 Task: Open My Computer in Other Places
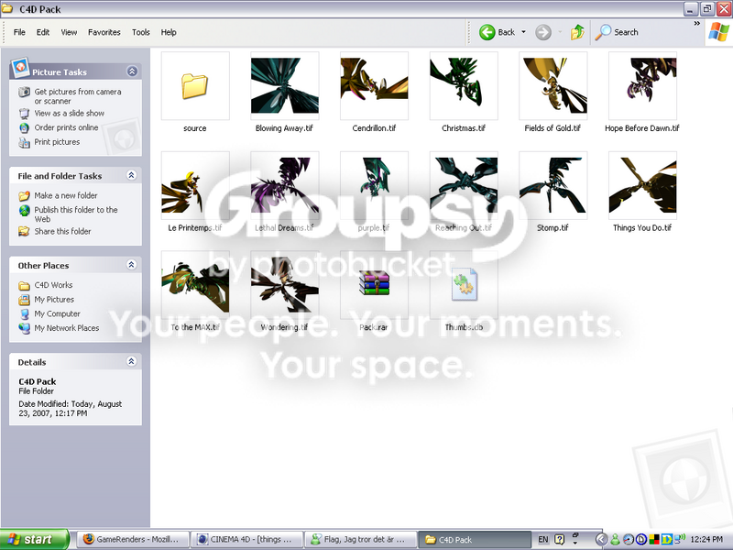point(57,313)
